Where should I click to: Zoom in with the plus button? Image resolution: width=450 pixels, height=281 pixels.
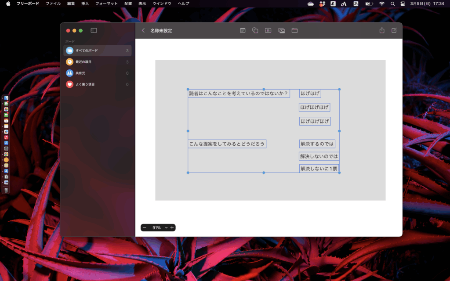(x=172, y=227)
